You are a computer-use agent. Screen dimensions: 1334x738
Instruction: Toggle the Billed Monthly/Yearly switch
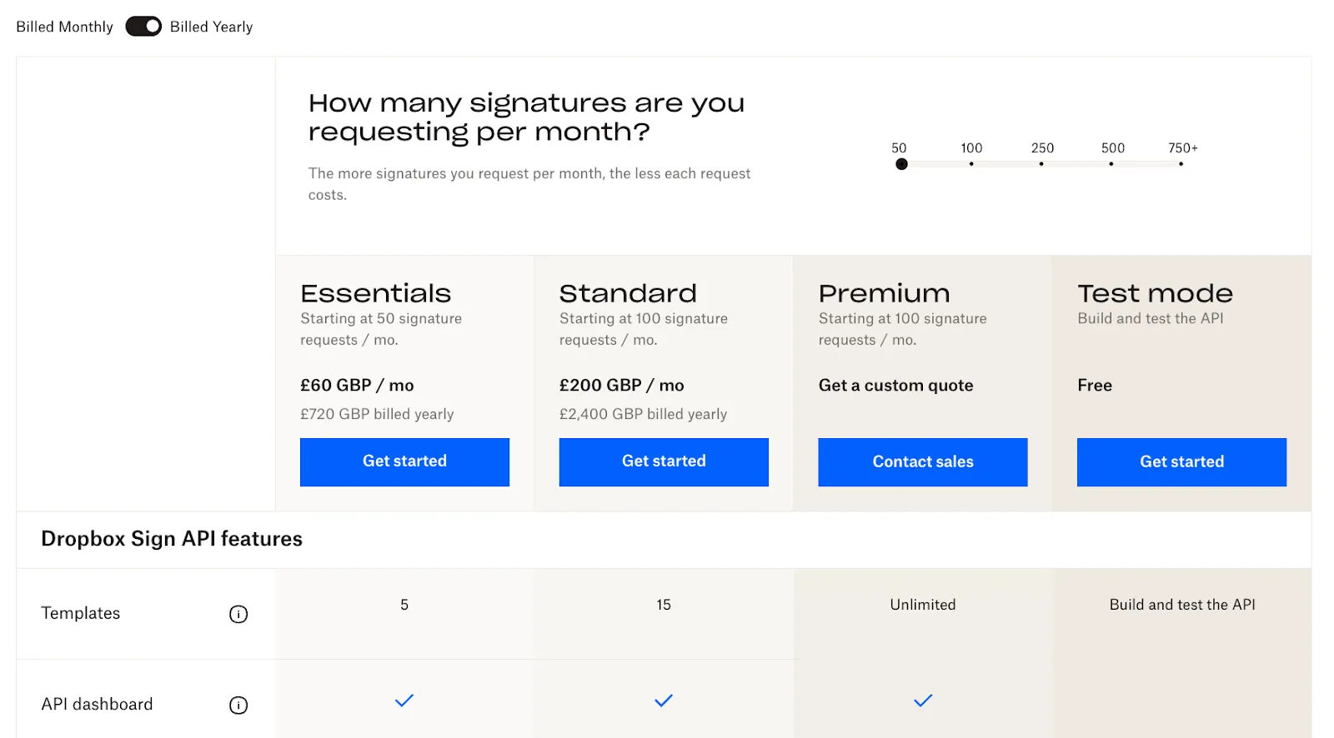coord(143,27)
